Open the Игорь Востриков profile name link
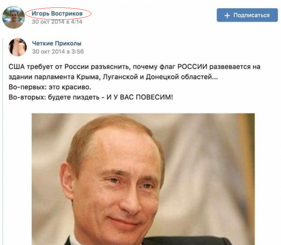The image size is (281, 245). coord(57,13)
